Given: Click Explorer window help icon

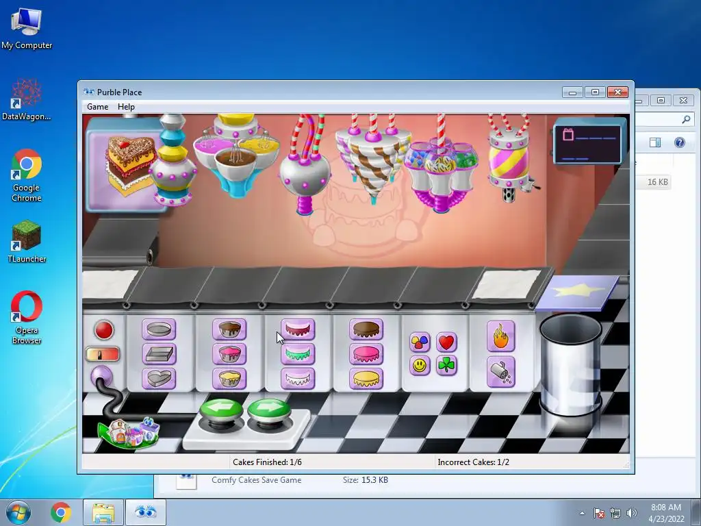Looking at the screenshot, I should [680, 142].
